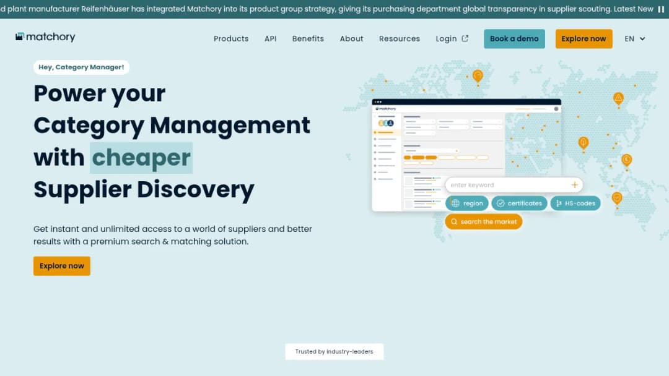
Task: Click the globe icon on region chip
Action: click(456, 203)
